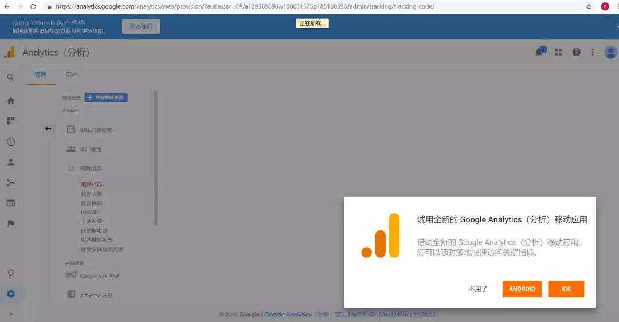Click the Amazon property name text

(x=70, y=109)
